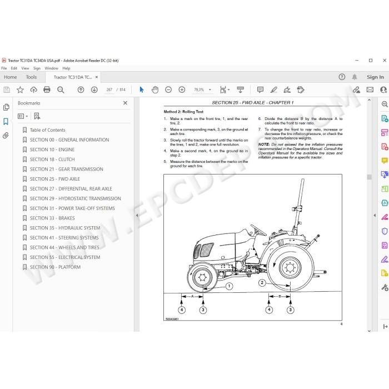Go to previous page with the up arrow
This screenshot has height=389, width=389.
click(x=81, y=89)
